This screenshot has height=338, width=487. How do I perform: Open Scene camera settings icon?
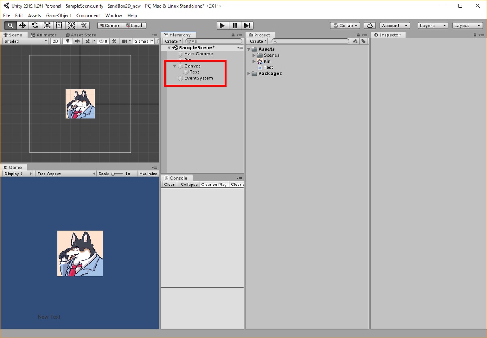[x=125, y=41]
